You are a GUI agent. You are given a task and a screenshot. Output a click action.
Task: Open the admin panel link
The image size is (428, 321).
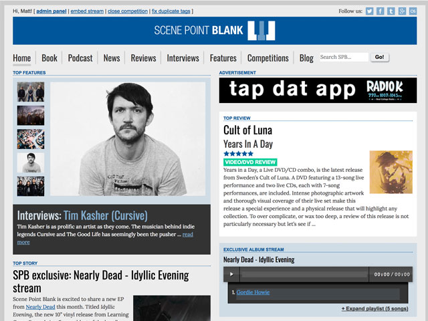(51, 11)
